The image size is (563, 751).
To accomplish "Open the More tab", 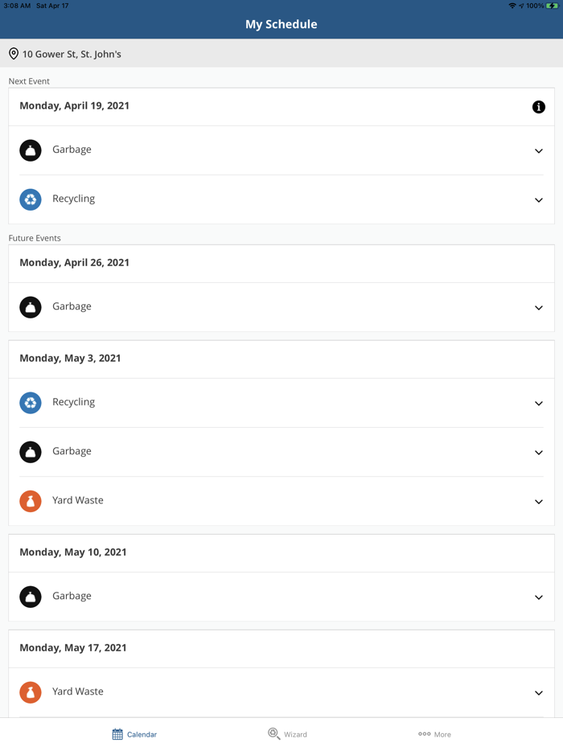I will 434,734.
